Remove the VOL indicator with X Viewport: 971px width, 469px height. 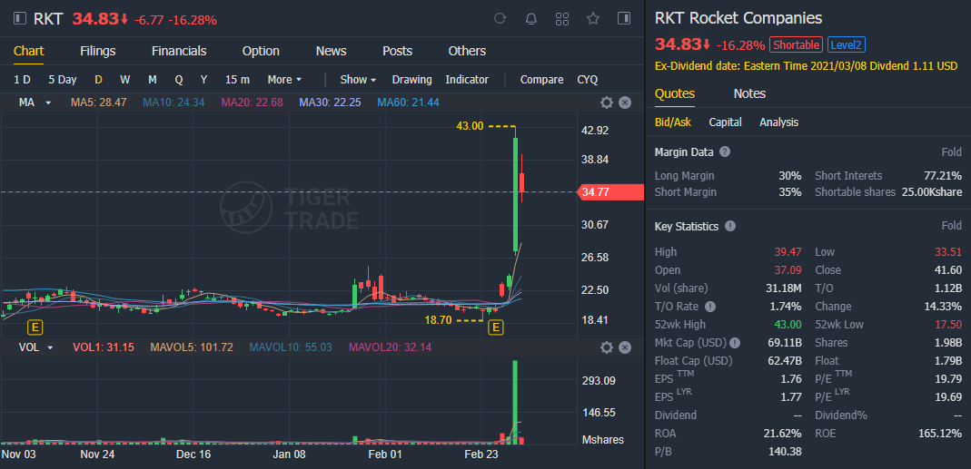(x=625, y=347)
